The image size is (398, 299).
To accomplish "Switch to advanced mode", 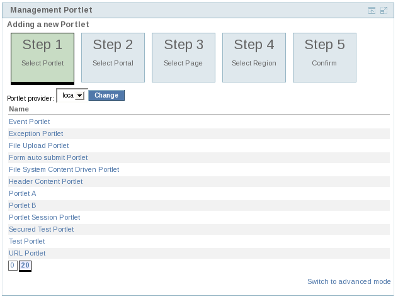I will 349,281.
